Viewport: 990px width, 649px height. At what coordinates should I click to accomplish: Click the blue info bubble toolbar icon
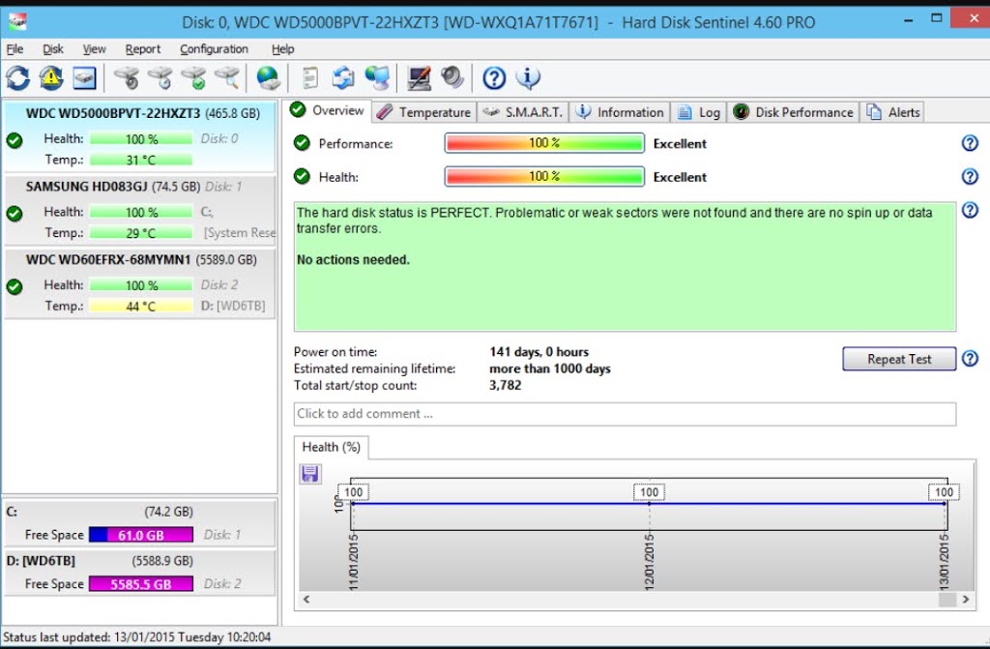tap(527, 77)
